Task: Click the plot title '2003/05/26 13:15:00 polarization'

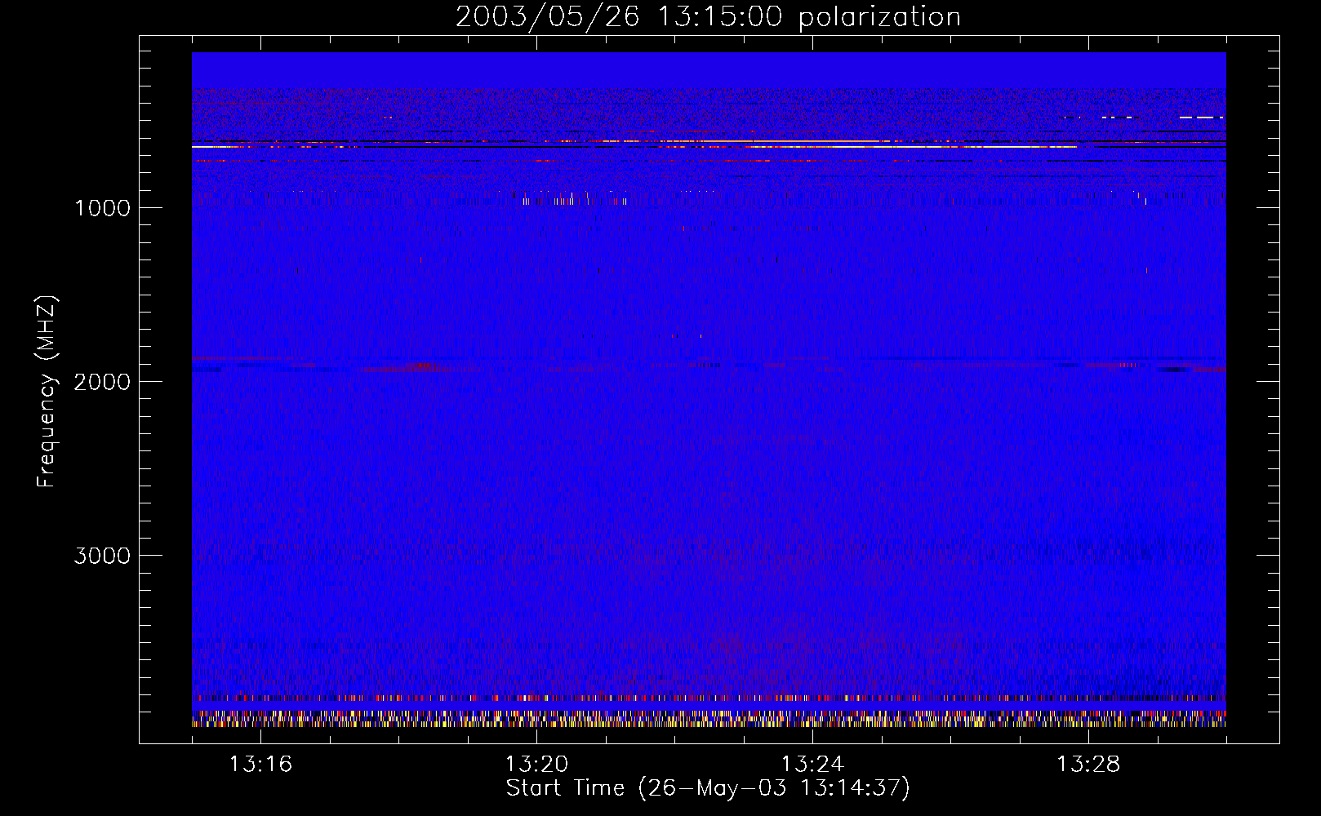Action: (708, 16)
